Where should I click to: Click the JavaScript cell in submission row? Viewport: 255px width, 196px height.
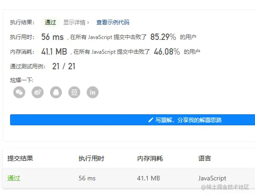tap(212, 179)
